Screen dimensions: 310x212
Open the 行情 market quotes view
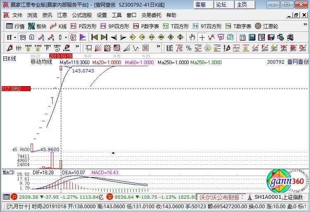15,26
